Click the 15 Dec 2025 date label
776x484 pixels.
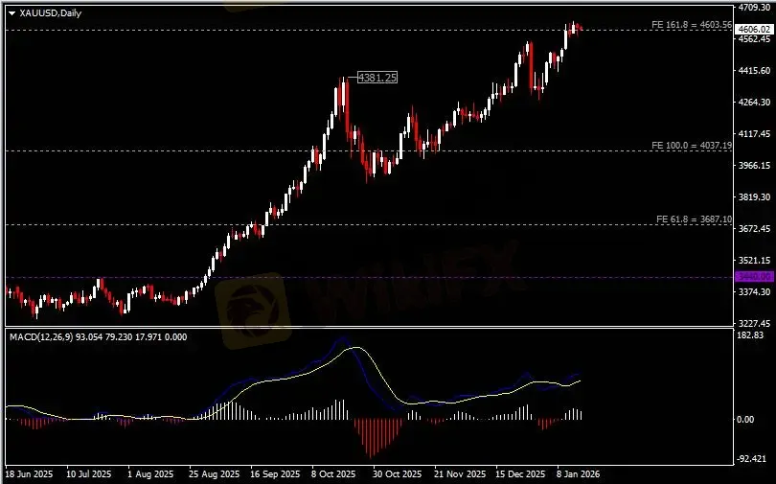click(x=520, y=474)
